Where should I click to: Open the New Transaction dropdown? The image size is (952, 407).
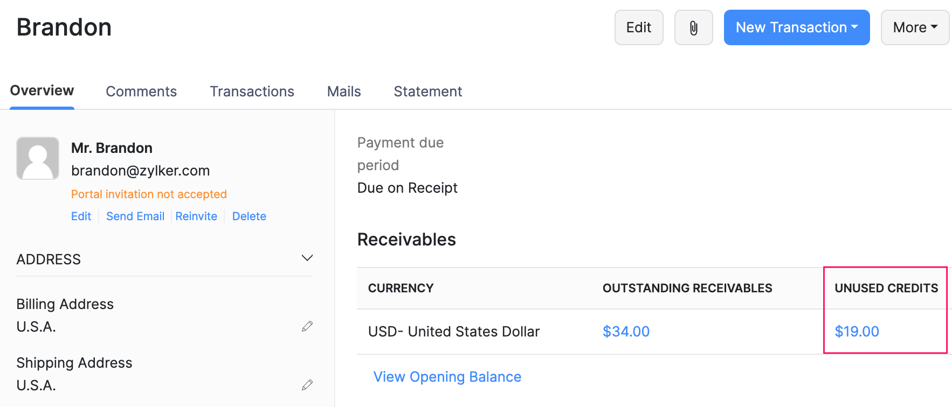tap(796, 27)
